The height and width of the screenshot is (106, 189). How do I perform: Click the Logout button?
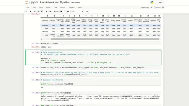(x=160, y=2)
